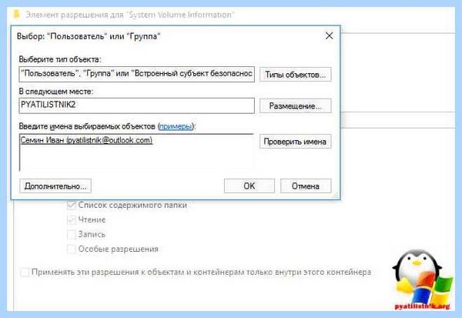Click the folder icon in permission window title

(16, 14)
